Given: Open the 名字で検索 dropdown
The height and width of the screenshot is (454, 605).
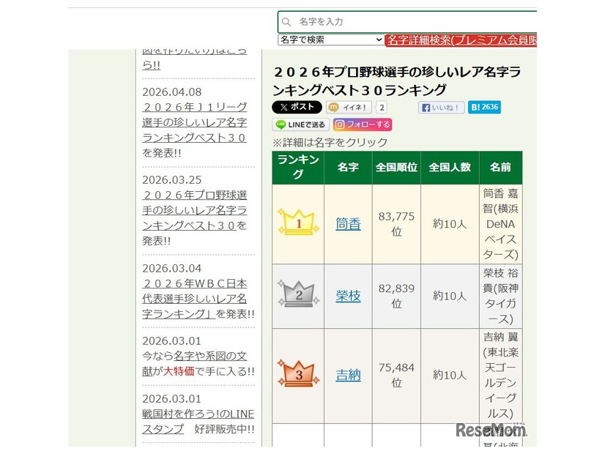Looking at the screenshot, I should pos(328,40).
